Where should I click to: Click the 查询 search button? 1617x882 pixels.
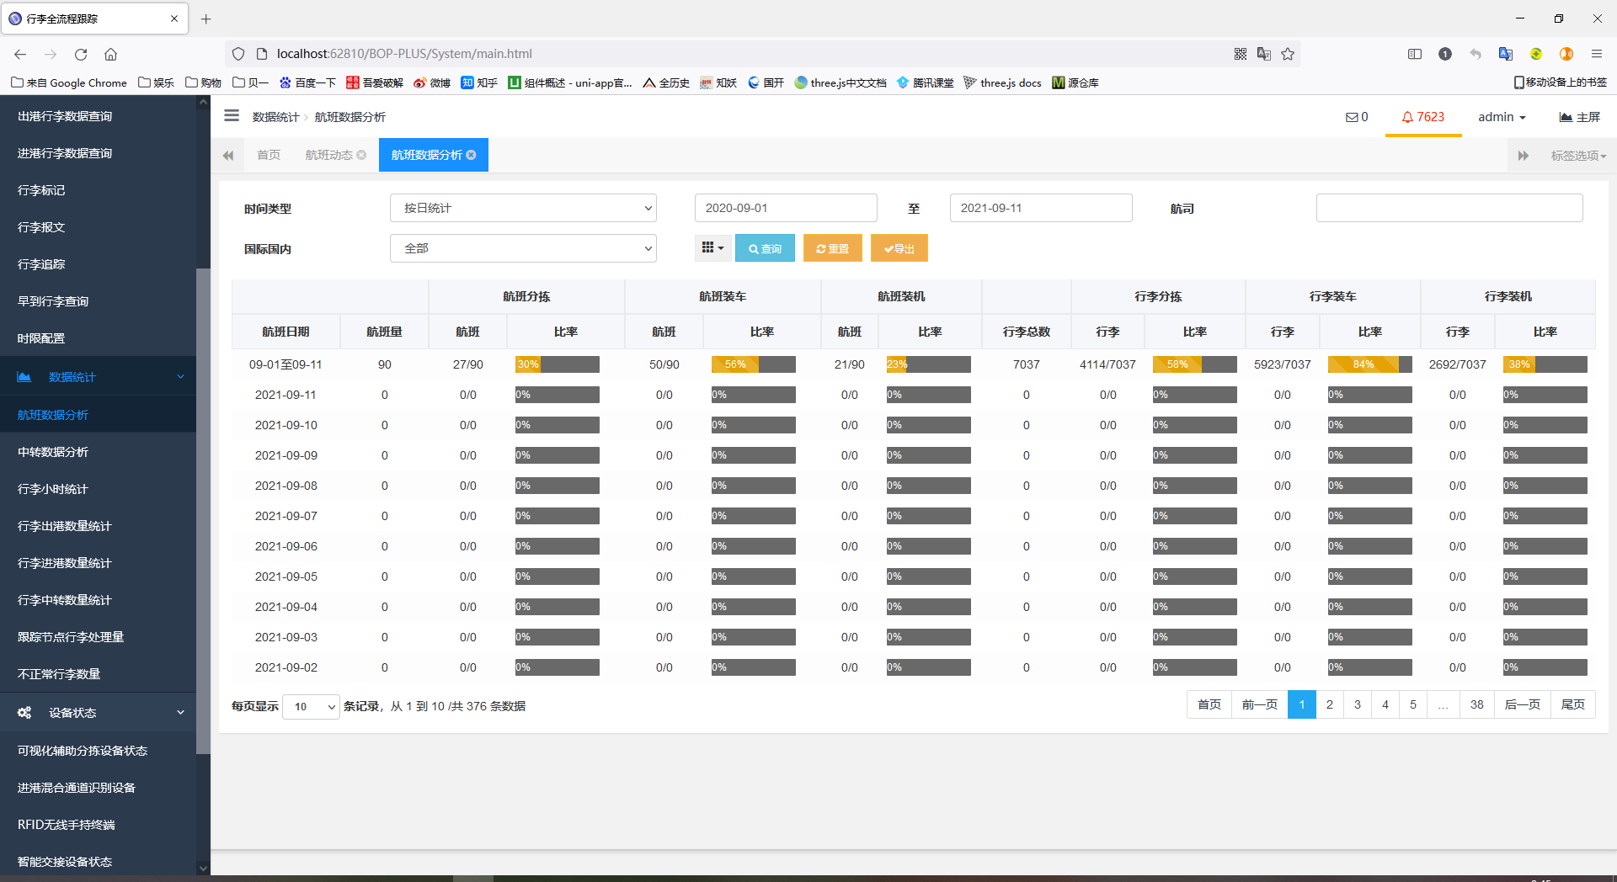[765, 248]
